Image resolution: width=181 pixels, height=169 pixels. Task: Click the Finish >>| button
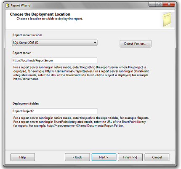point(130,157)
